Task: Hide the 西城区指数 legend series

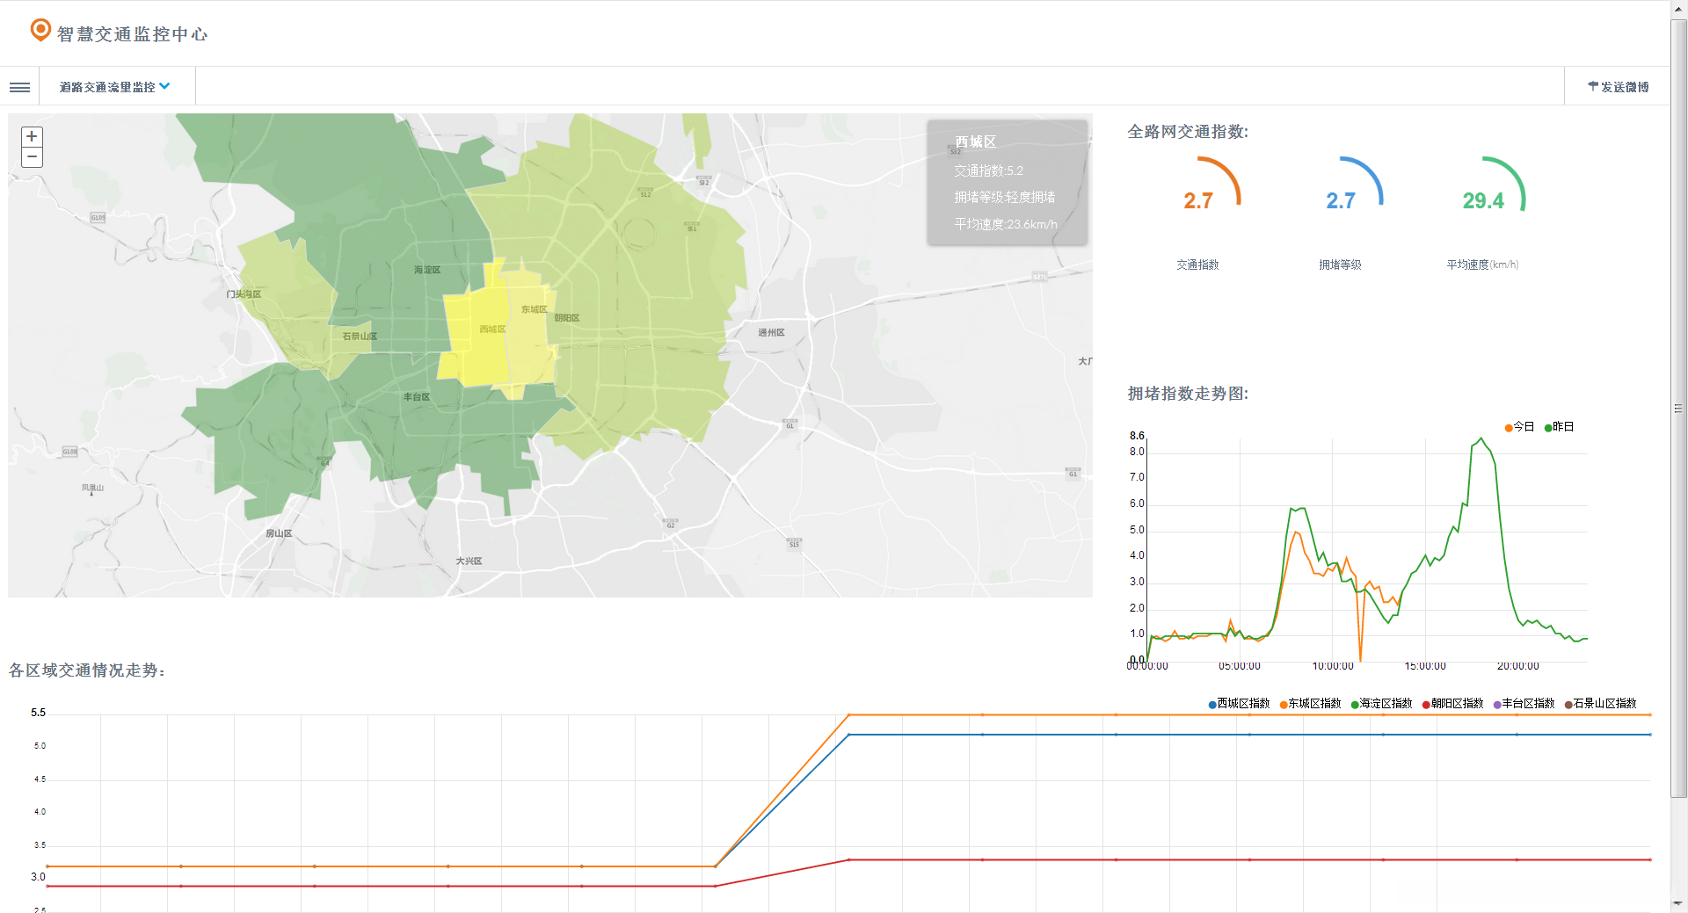Action: 1239,704
